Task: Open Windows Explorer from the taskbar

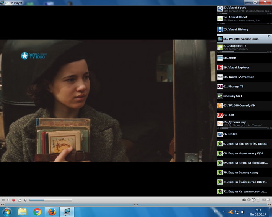Action: tap(22, 212)
